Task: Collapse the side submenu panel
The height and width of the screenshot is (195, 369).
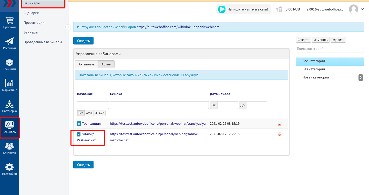Action: (68, 27)
